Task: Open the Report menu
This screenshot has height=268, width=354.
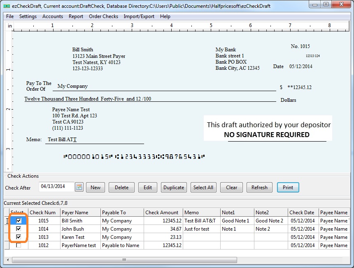Action: click(76, 16)
